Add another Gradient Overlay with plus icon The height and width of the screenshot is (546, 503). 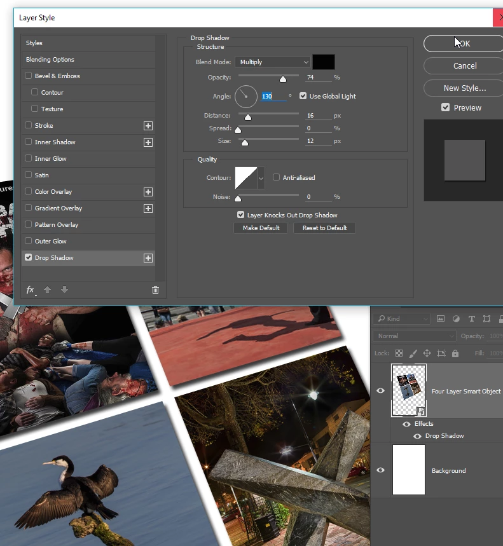148,208
